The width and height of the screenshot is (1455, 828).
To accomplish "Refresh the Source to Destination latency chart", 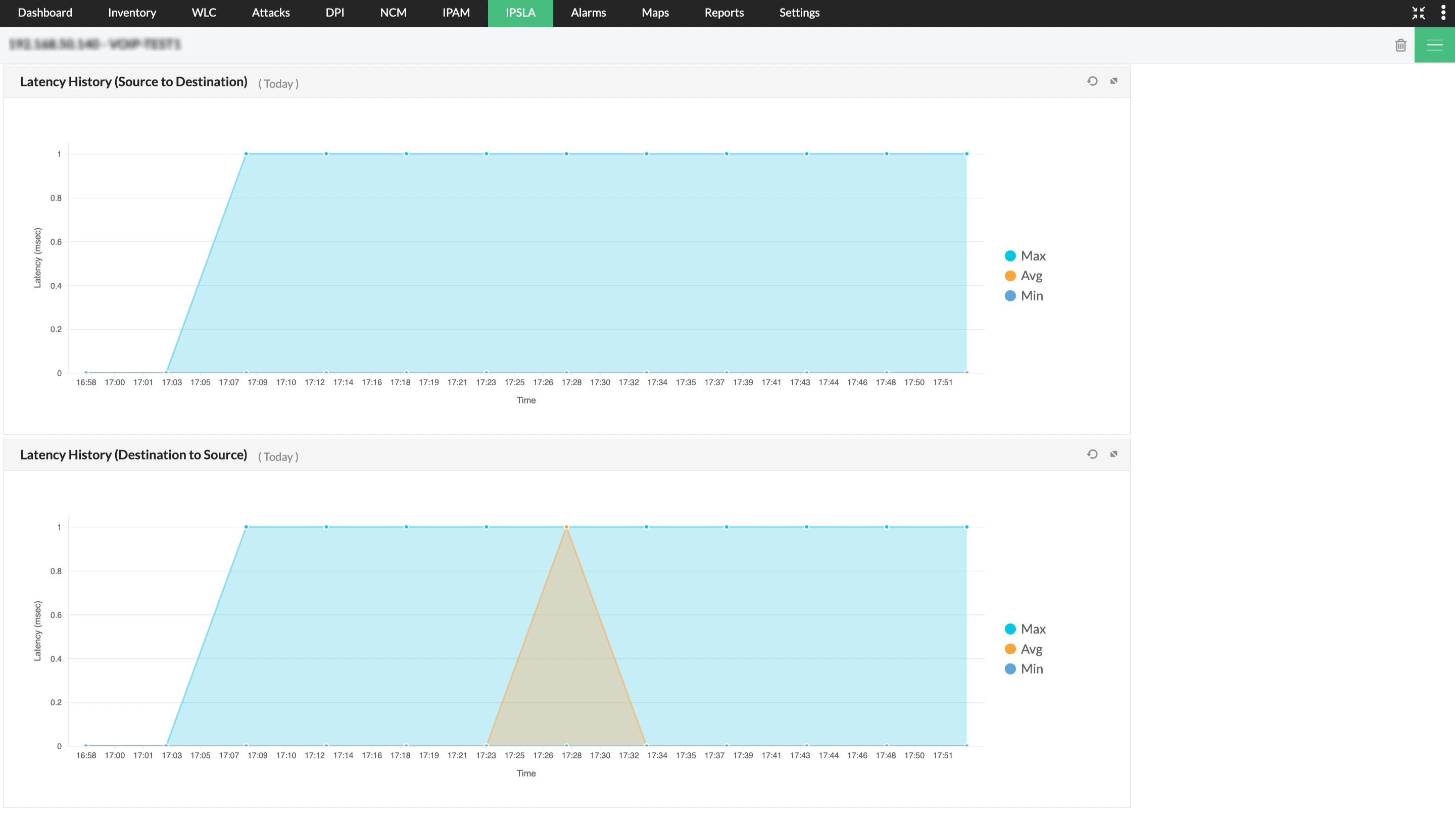I will click(x=1092, y=81).
